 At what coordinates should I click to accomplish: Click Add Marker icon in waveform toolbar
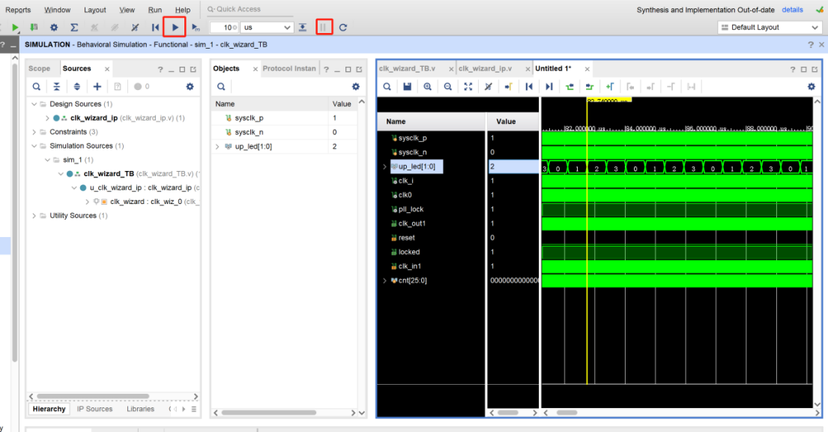[x=610, y=87]
